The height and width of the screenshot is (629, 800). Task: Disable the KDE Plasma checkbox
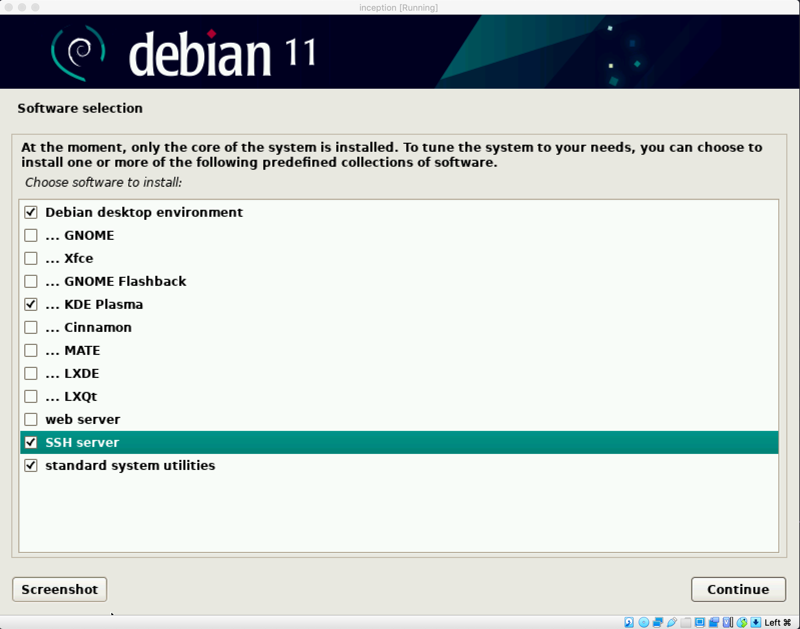point(31,304)
